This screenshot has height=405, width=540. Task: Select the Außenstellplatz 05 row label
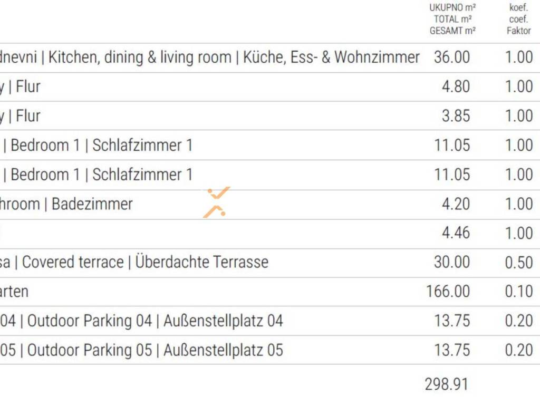click(x=223, y=350)
